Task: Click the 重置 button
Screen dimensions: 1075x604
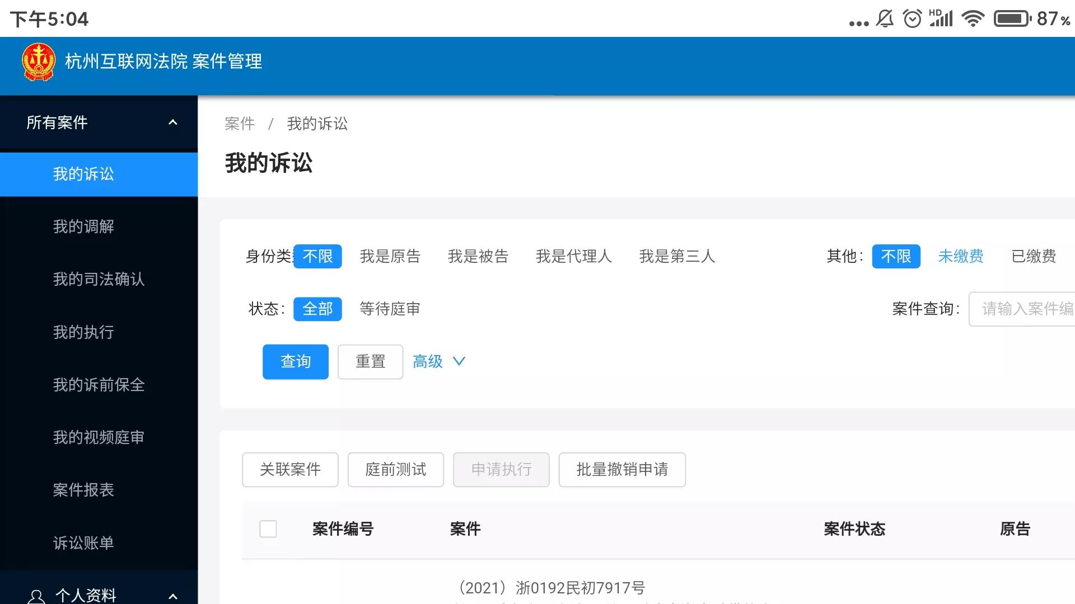Action: tap(371, 362)
